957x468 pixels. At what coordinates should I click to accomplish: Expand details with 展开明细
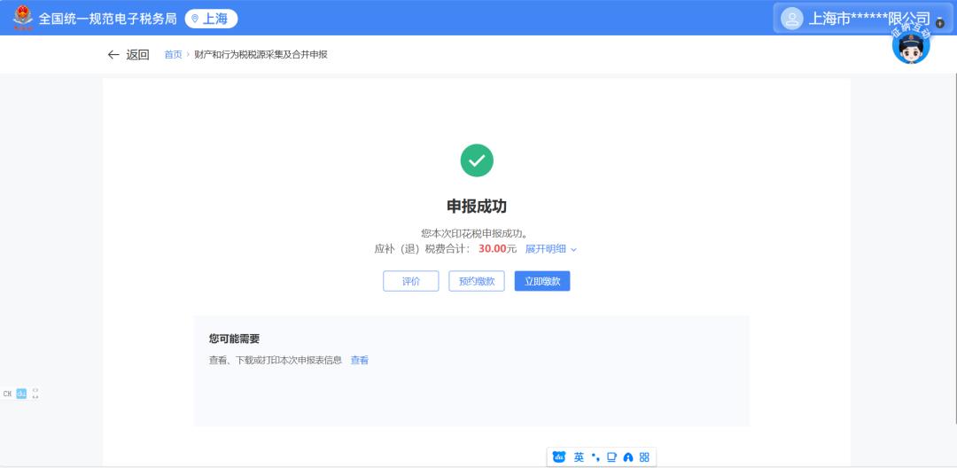[x=550, y=249]
